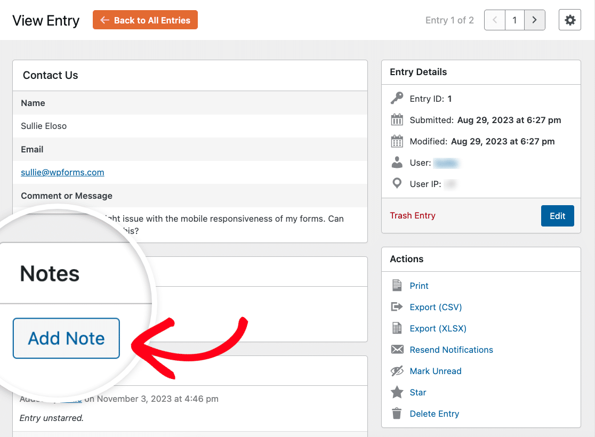Star this entry
The height and width of the screenshot is (437, 595).
coord(418,392)
